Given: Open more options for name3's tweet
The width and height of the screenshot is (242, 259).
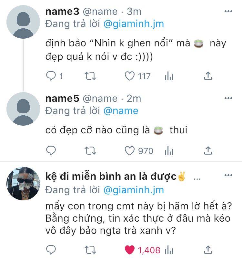Looking at the screenshot, I should click(x=228, y=11).
